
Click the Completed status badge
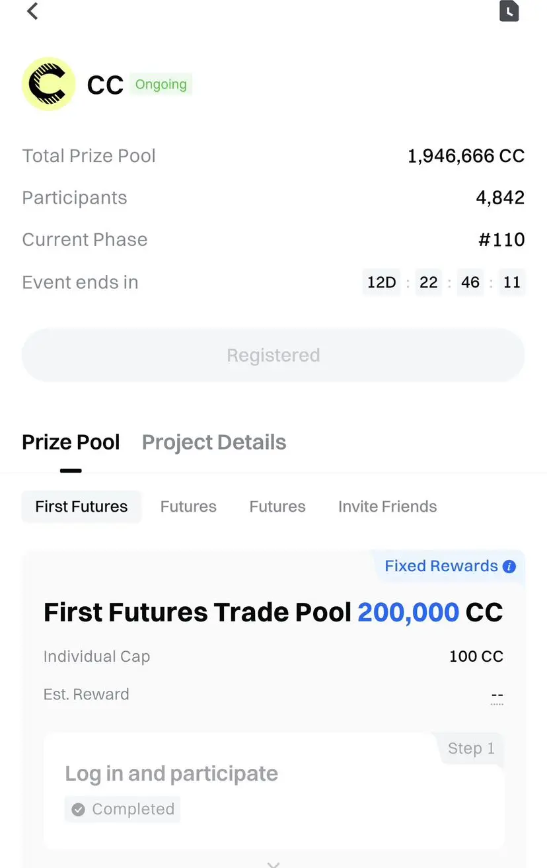pyautogui.click(x=122, y=809)
